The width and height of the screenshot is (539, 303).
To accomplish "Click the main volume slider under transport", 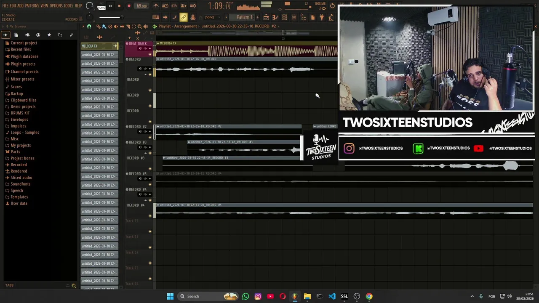I will pos(111,17).
